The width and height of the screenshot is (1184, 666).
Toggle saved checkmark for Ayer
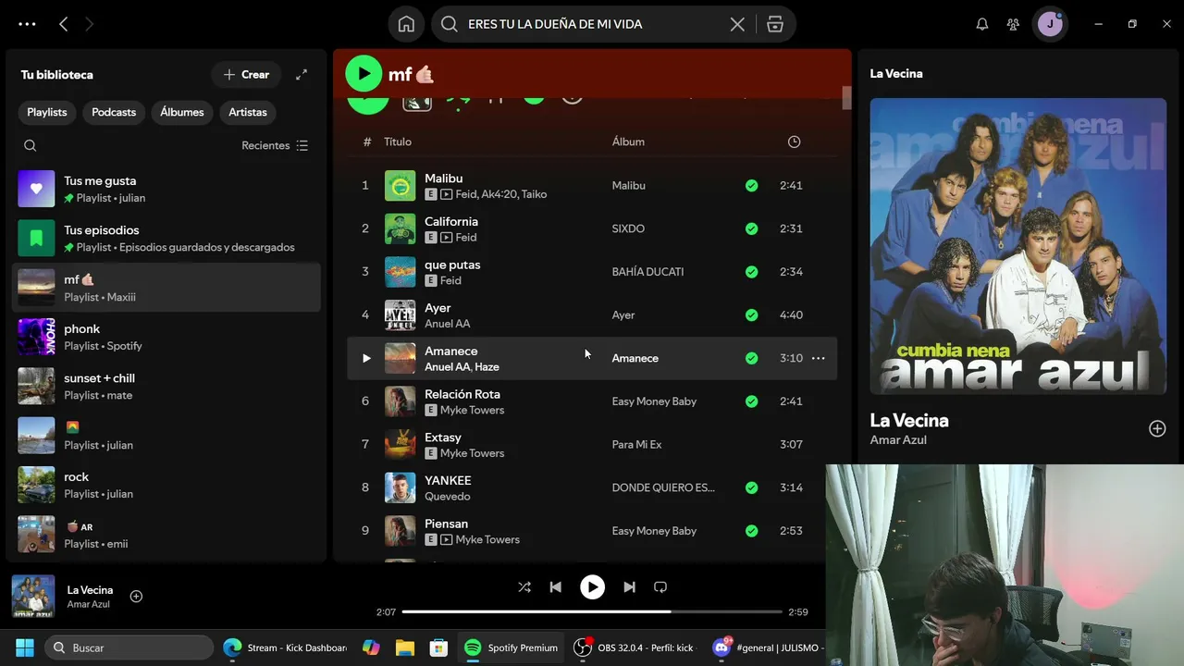pyautogui.click(x=751, y=314)
